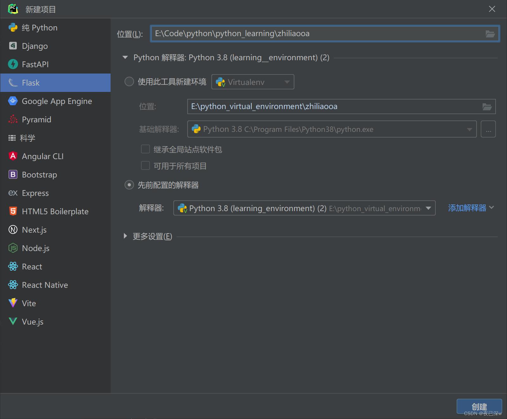Image resolution: width=507 pixels, height=419 pixels.
Task: Click the Pure Python project icon
Action: pos(13,28)
